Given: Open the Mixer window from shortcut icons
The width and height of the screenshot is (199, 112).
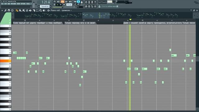Looking at the screenshot, I should coord(95,6).
